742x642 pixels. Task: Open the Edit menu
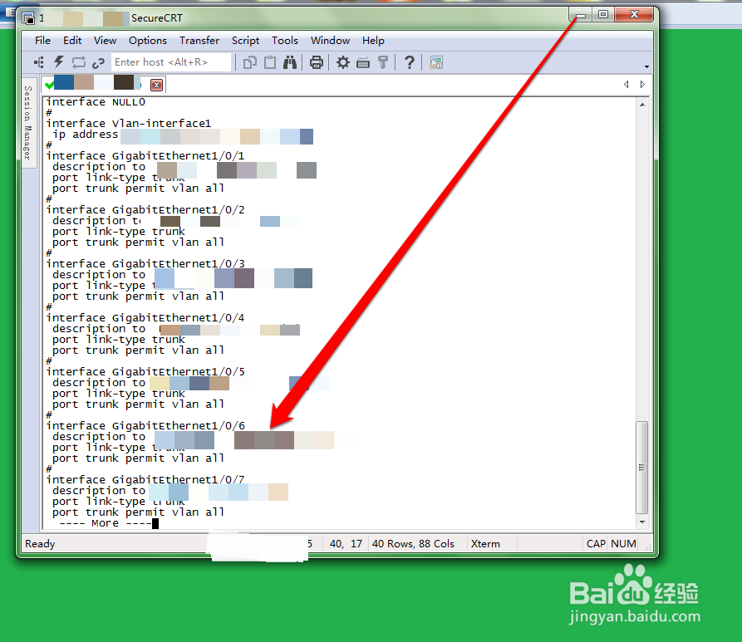pyautogui.click(x=72, y=41)
